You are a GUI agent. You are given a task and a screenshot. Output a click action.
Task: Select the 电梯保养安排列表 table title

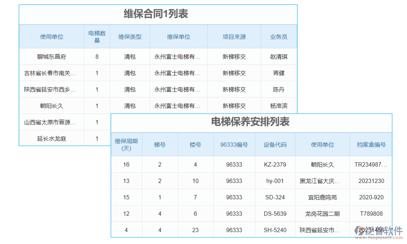(x=250, y=122)
